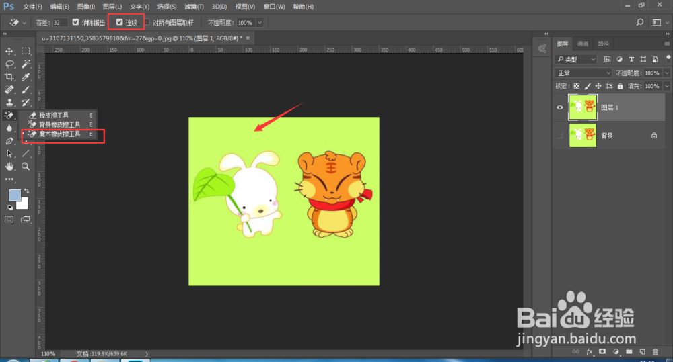
Task: Toggle lock all padlock icon
Action: tap(621, 86)
